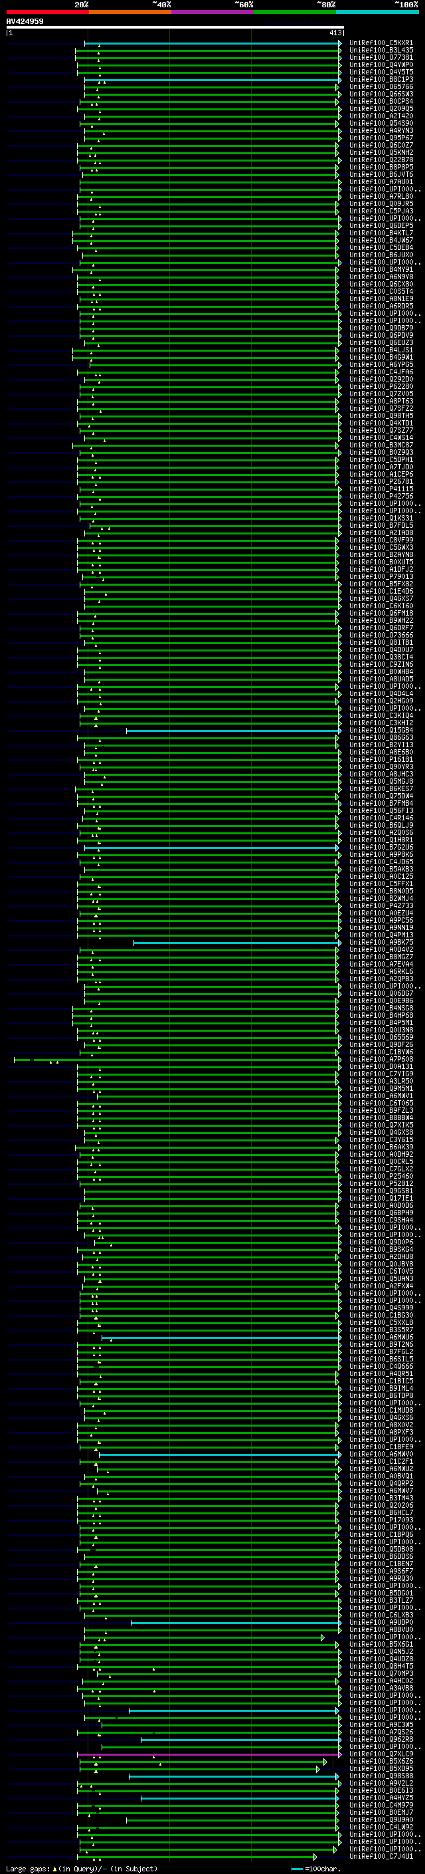Screen dimensions: 425x1874
Task: Select the UniRef100_A4HYZ5 entry
Action: click(x=381, y=1798)
